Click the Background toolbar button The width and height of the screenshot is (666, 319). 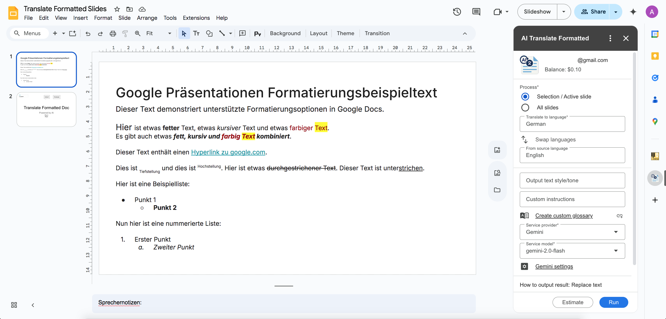pyautogui.click(x=285, y=33)
